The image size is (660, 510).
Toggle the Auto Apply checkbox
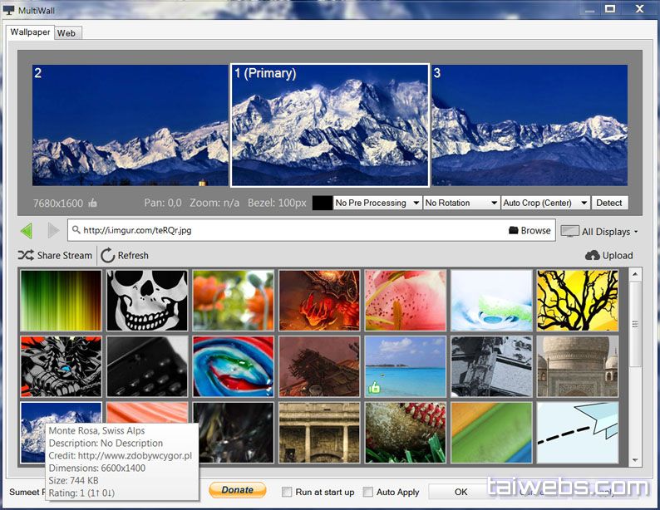tap(367, 492)
